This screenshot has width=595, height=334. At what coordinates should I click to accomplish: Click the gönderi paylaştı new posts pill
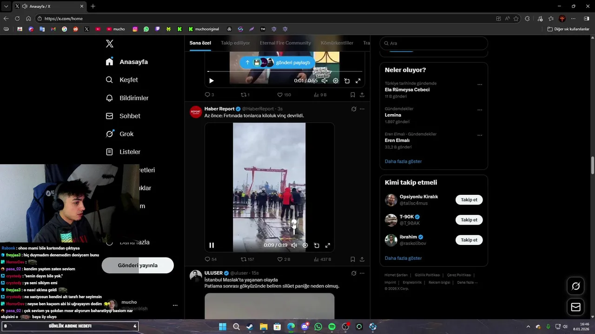tap(277, 62)
